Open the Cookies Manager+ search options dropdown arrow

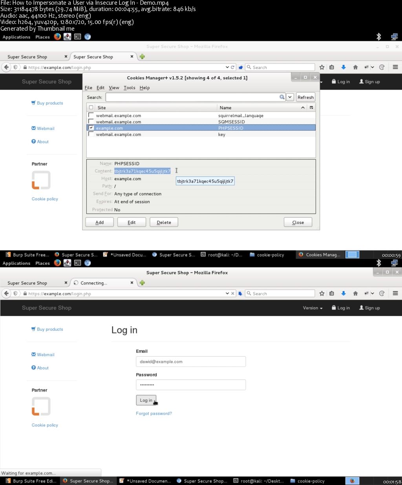click(290, 97)
